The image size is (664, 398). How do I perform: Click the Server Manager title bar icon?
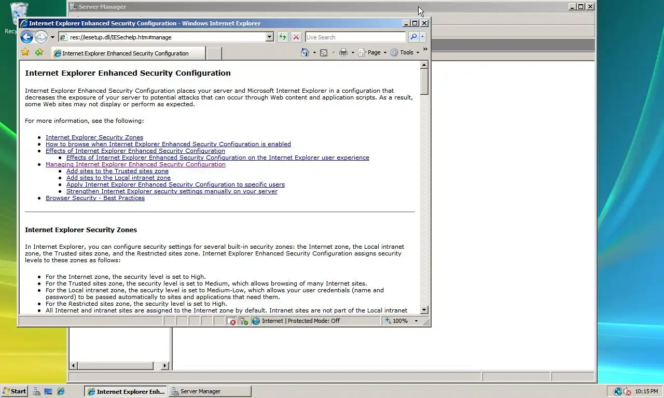pos(73,7)
